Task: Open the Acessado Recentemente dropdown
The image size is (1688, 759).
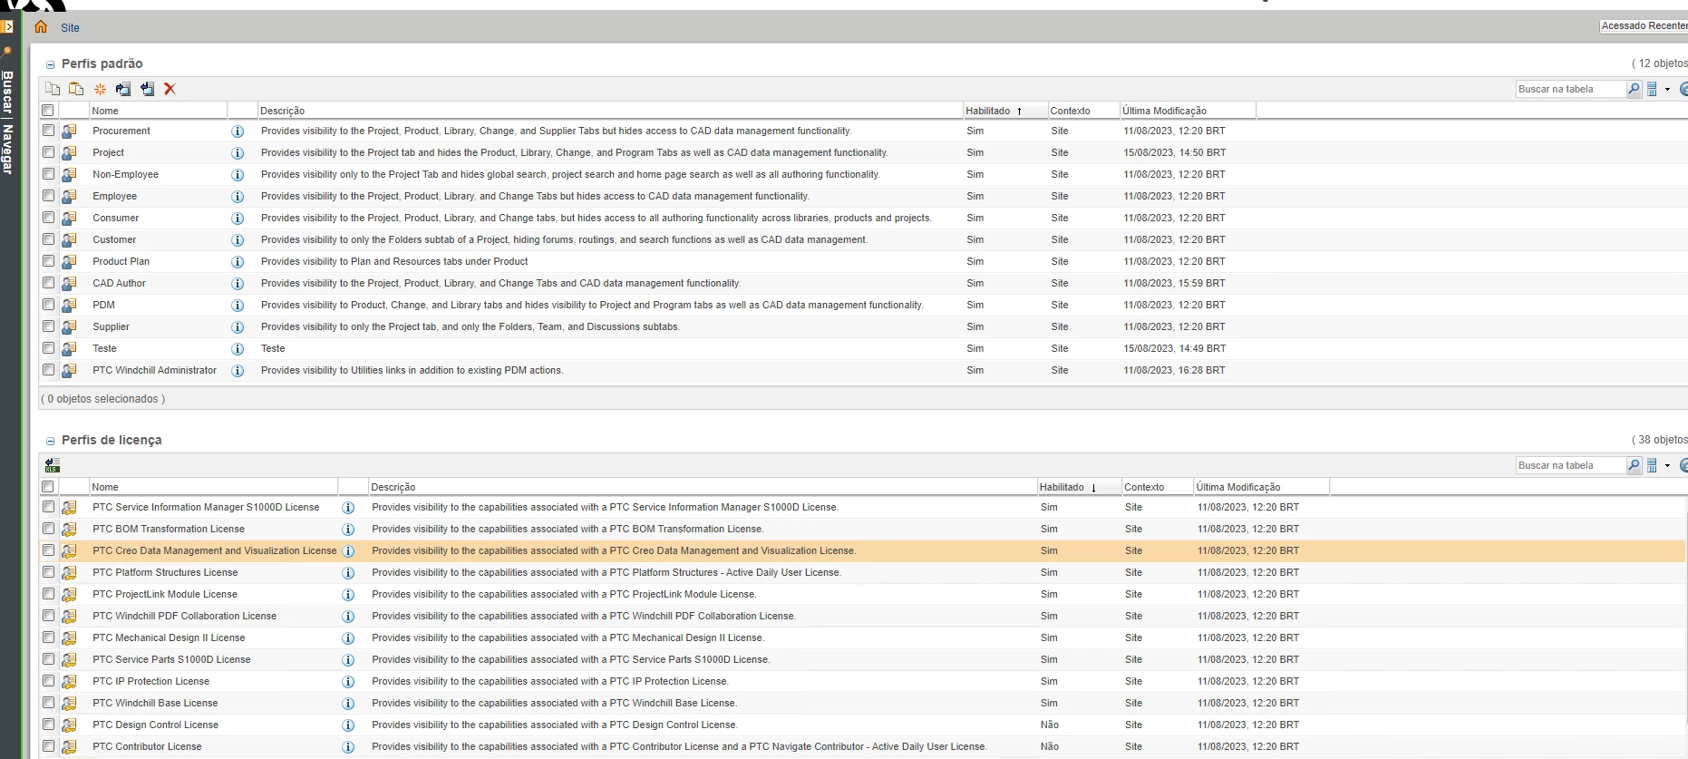Action: [1644, 26]
